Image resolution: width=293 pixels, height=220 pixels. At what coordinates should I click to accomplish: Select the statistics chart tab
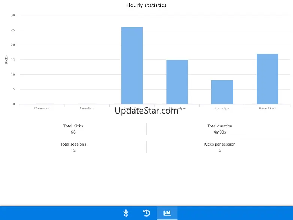[167, 213]
